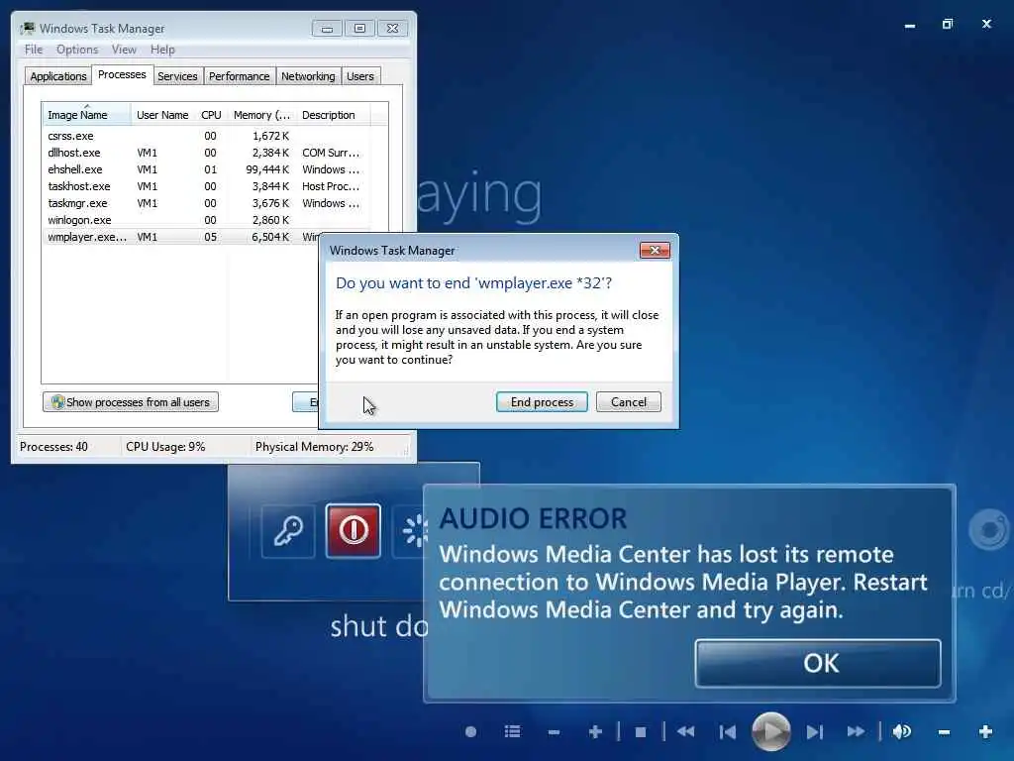Viewport: 1014px width, 761px height.
Task: Click the red power shut down icon
Action: coord(354,531)
